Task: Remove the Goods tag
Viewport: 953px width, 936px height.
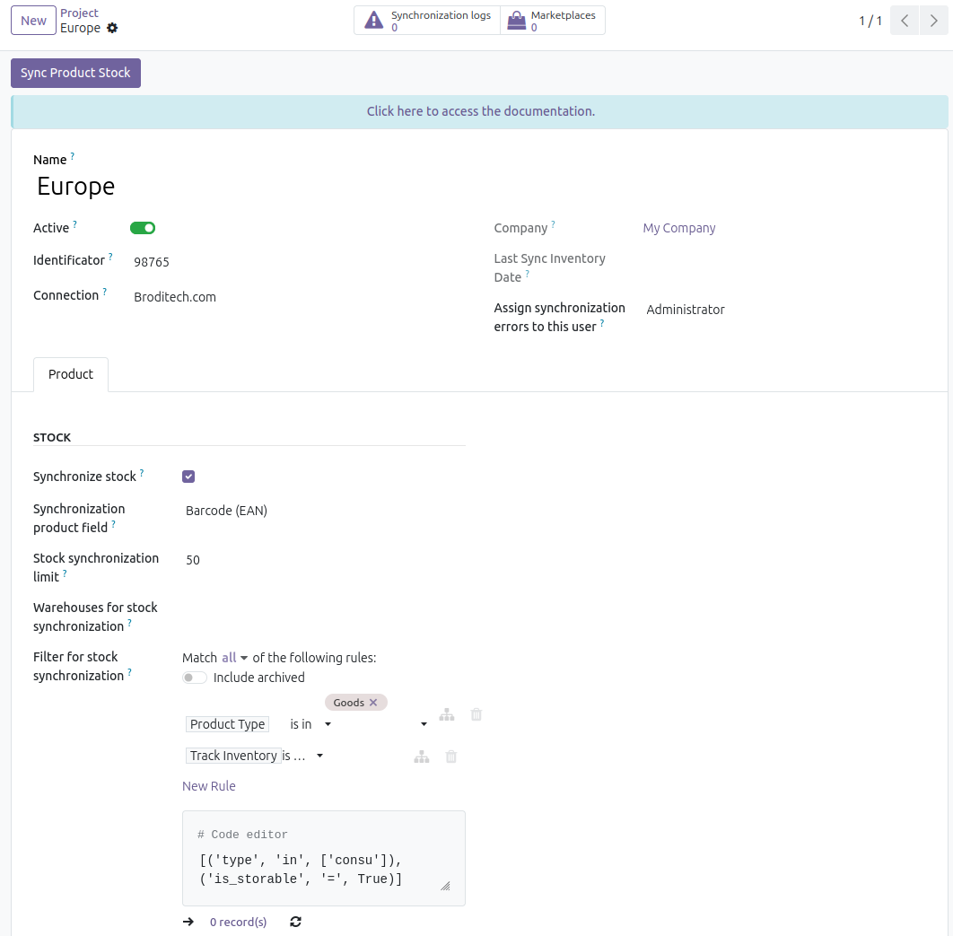Action: [x=373, y=703]
